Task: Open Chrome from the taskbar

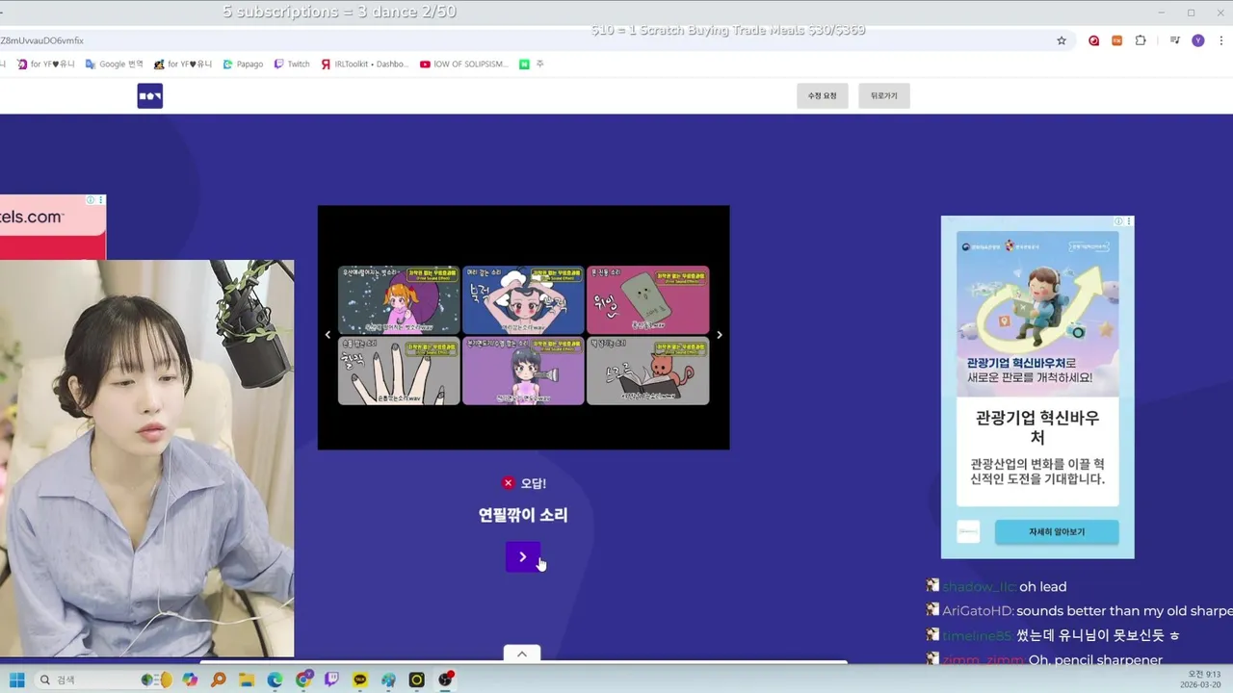Action: pos(304,680)
